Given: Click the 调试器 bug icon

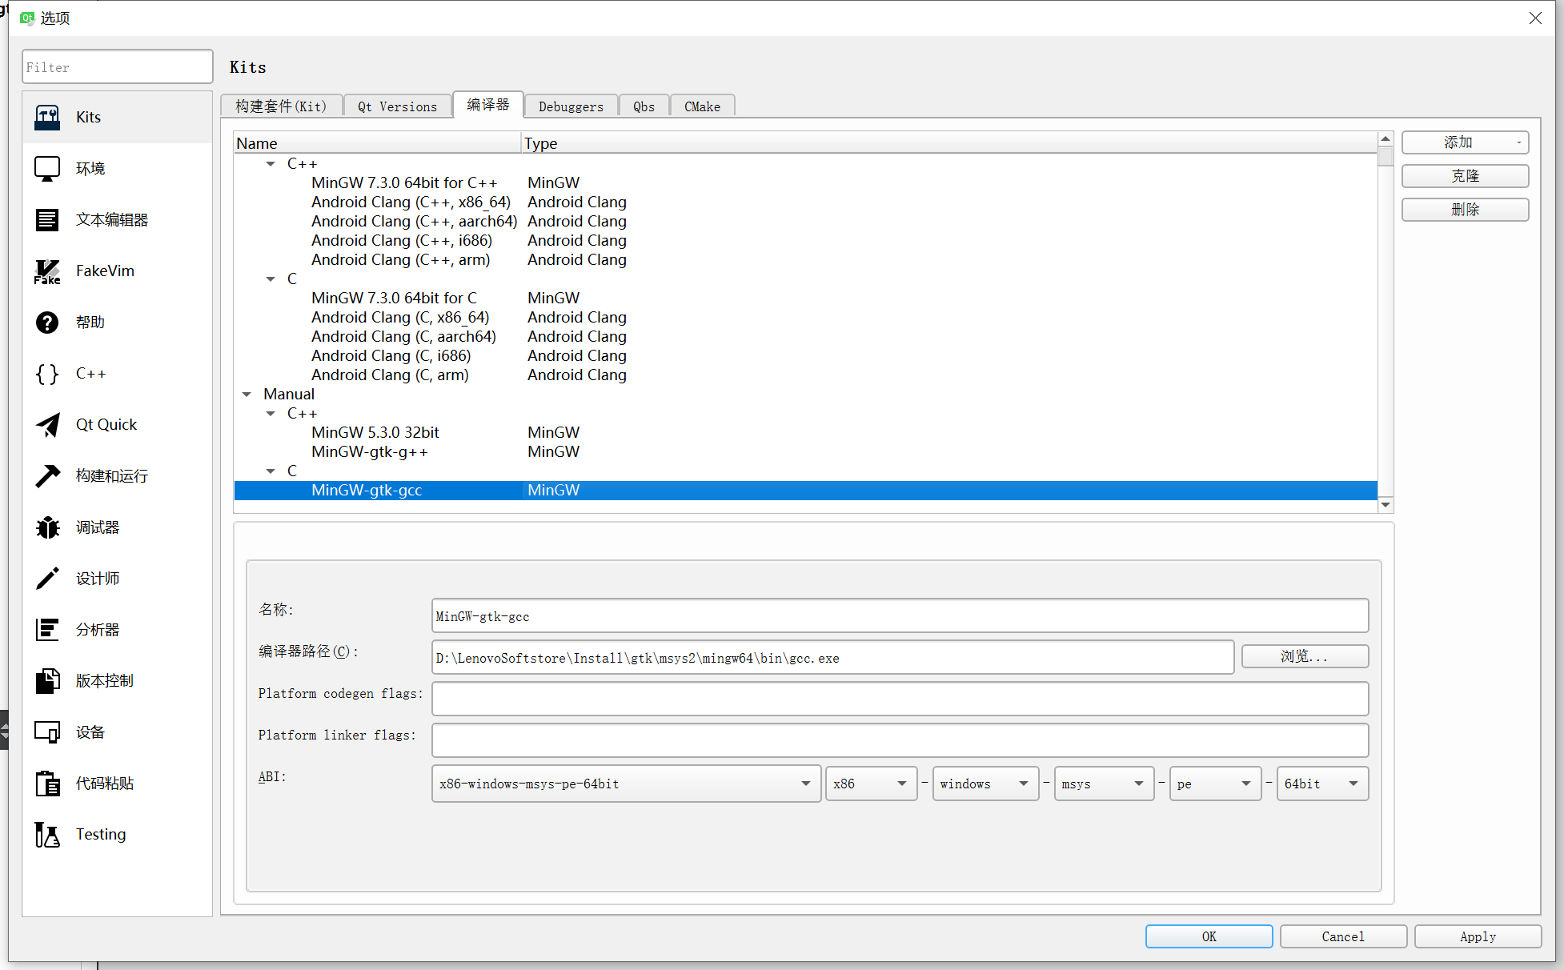Looking at the screenshot, I should 47,527.
